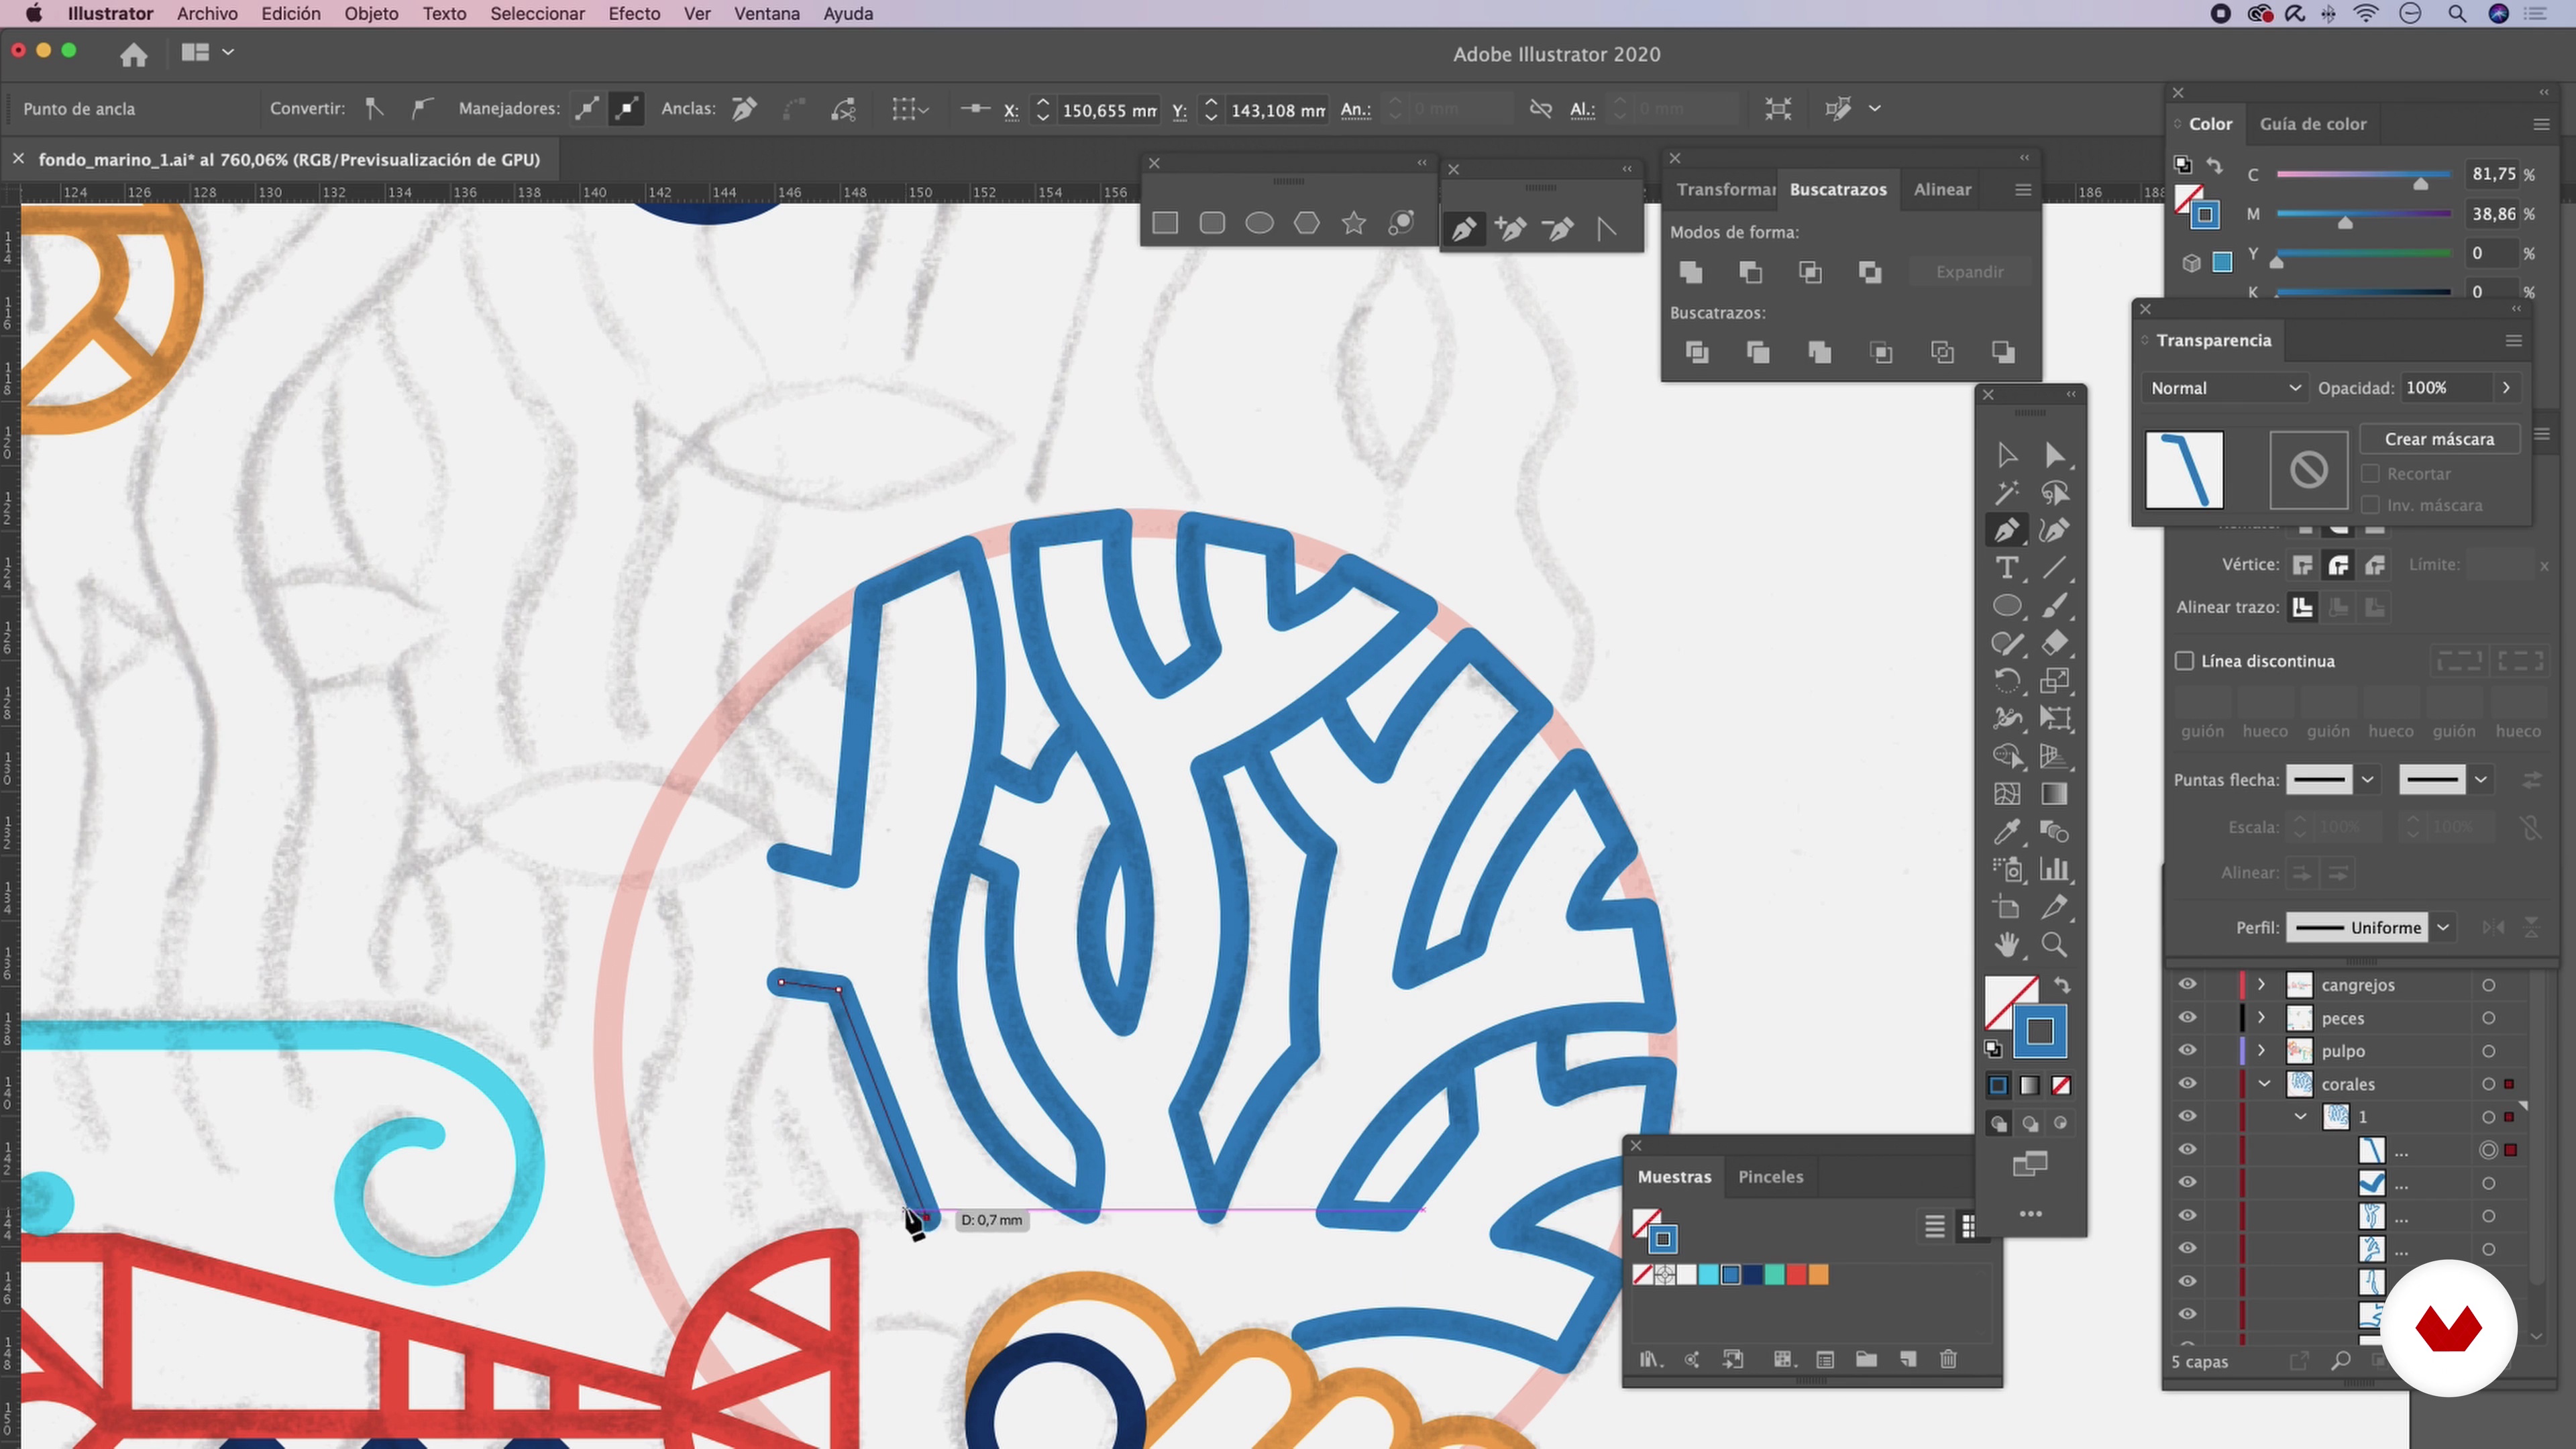Open the Efecto menu
Image resolution: width=2576 pixels, height=1449 pixels.
[634, 14]
